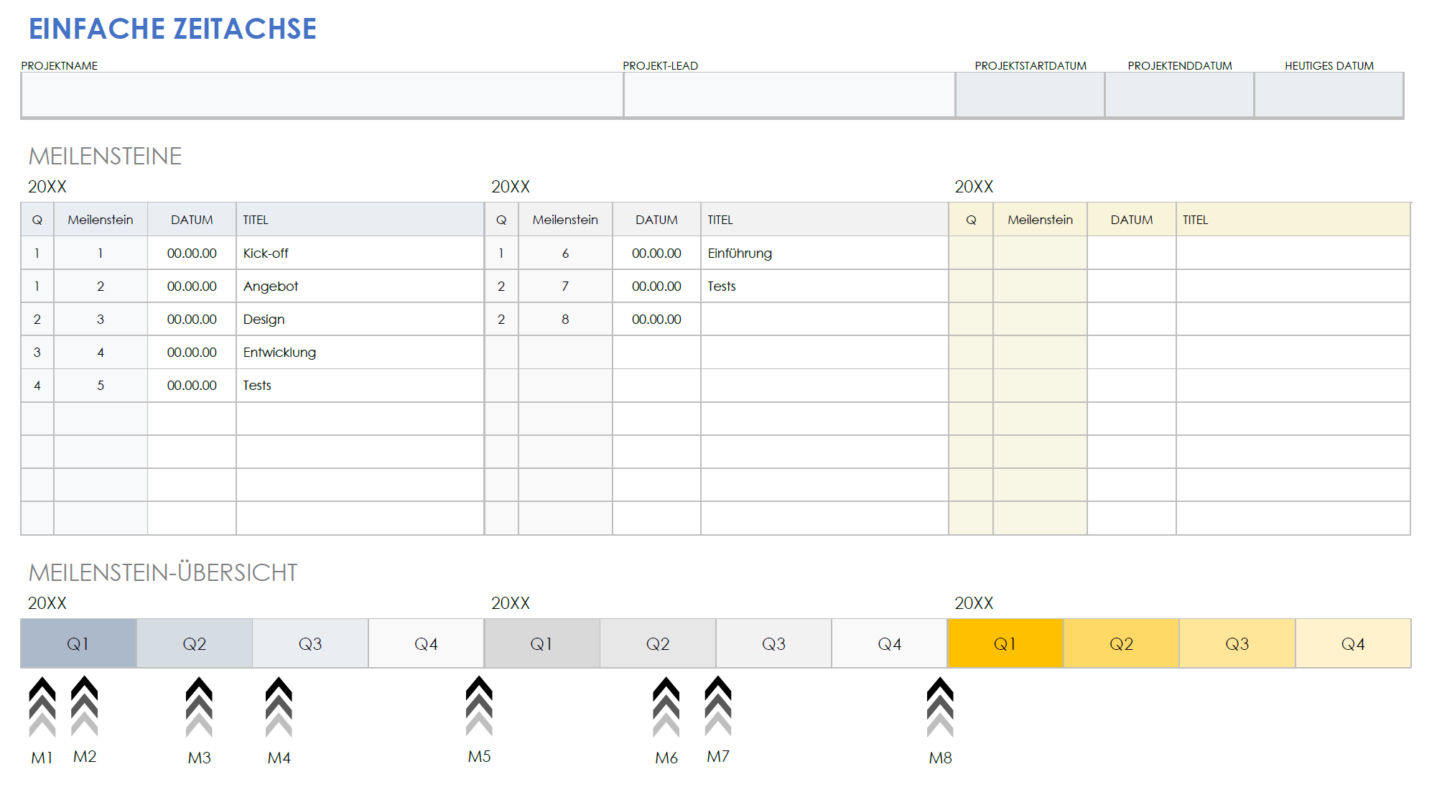Click the Entwicklung title cell
The width and height of the screenshot is (1442, 805).
tap(360, 352)
